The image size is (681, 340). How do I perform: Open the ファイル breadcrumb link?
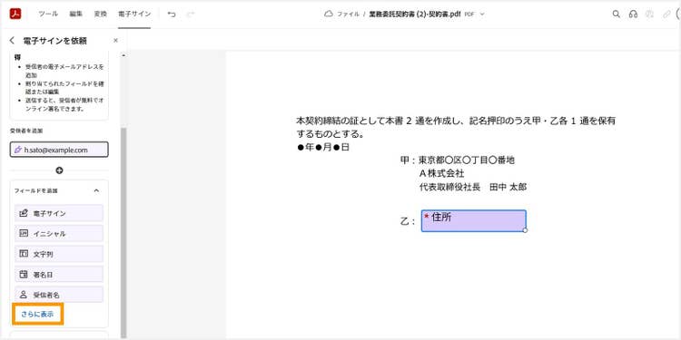tap(349, 14)
